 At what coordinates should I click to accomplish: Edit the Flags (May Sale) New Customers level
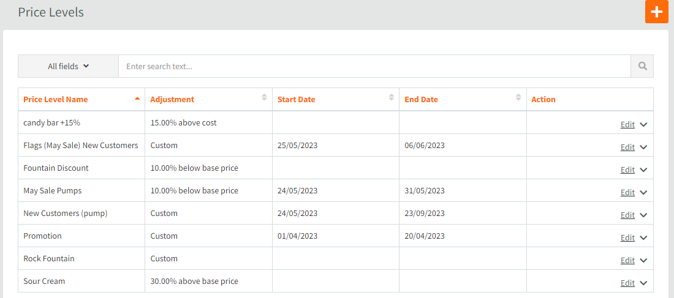pos(627,147)
